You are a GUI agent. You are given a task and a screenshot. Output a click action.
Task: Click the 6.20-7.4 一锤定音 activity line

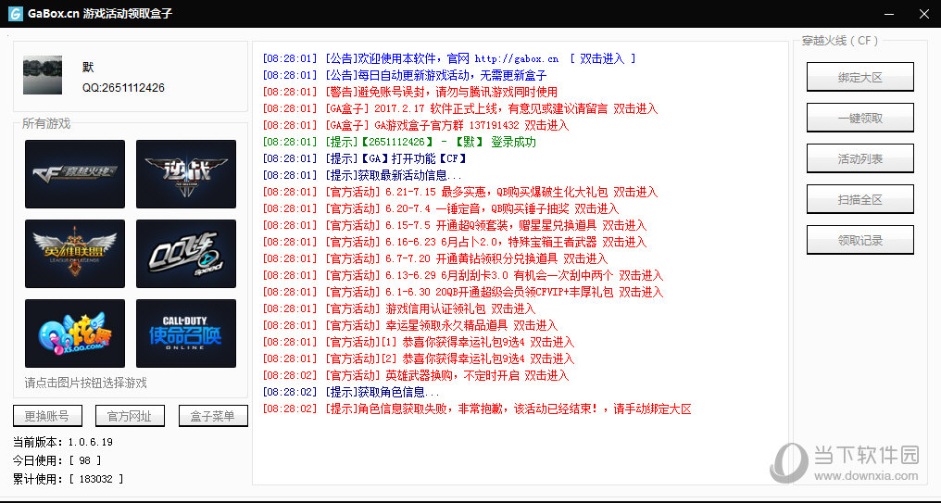coord(441,208)
